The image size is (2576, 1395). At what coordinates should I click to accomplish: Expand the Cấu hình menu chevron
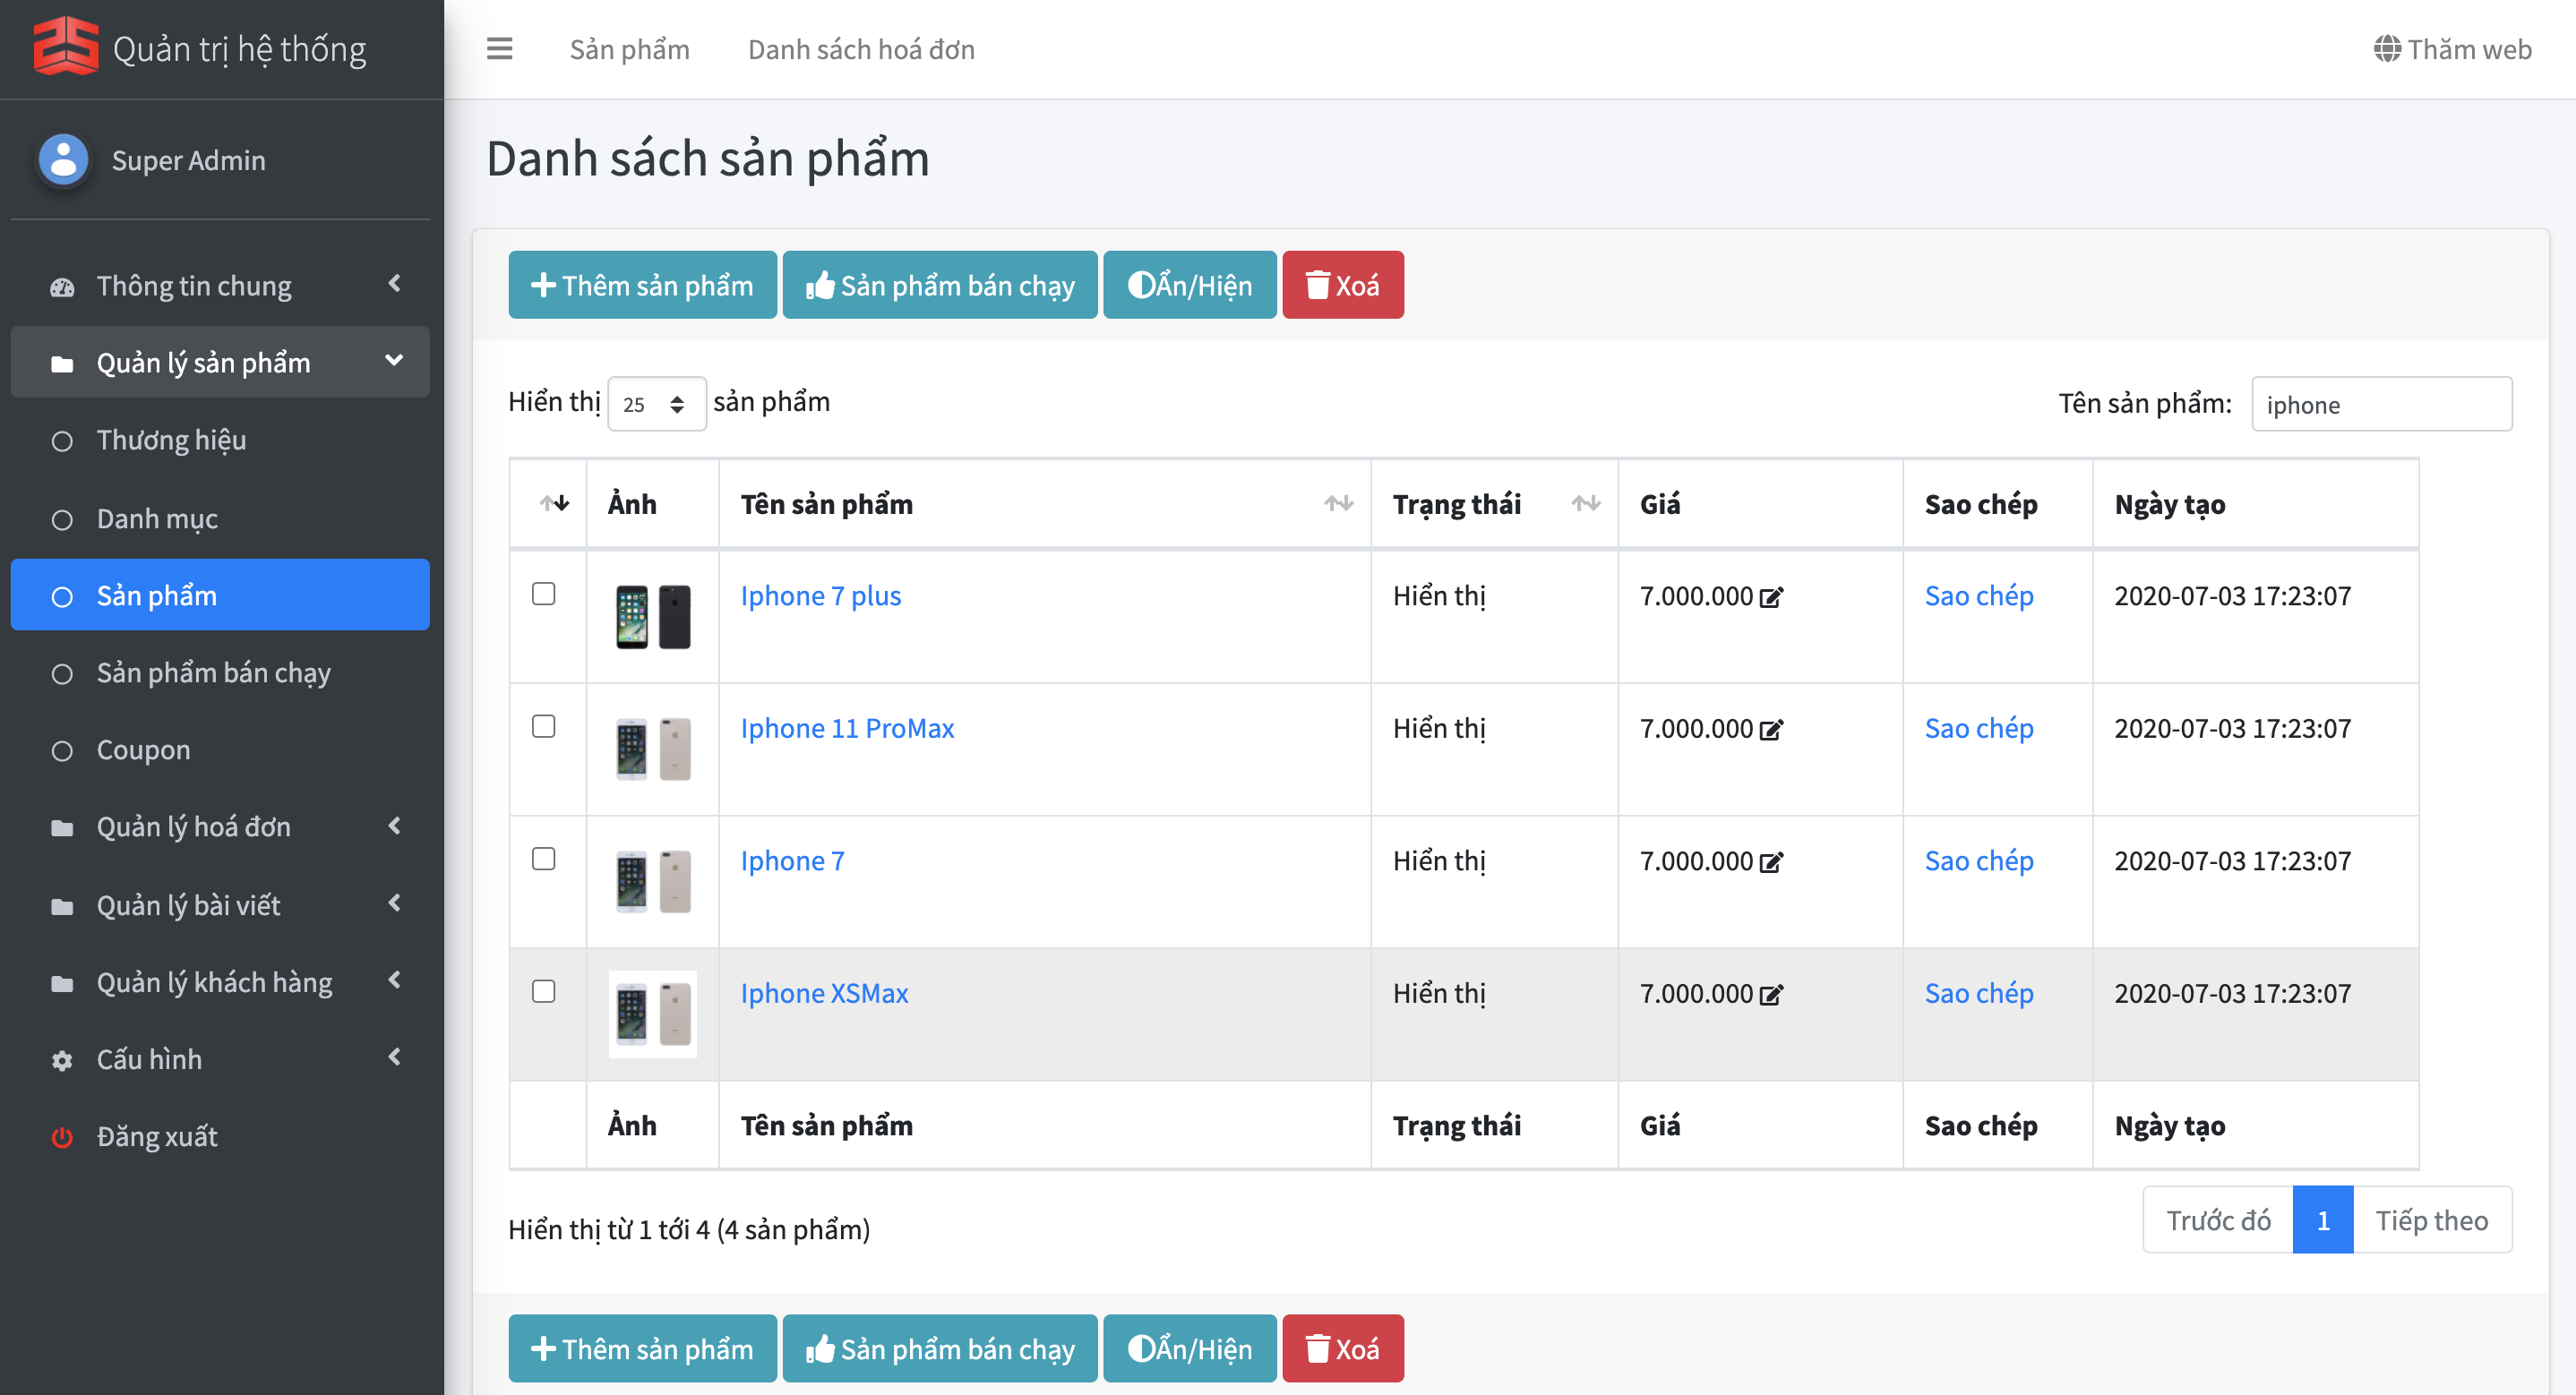[394, 1057]
